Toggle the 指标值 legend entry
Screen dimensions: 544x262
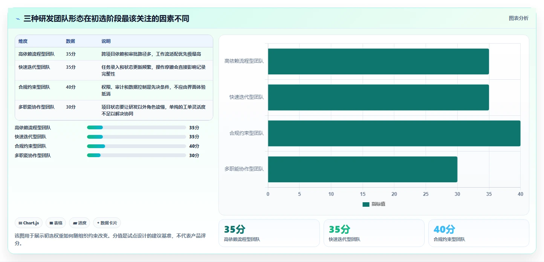374,204
